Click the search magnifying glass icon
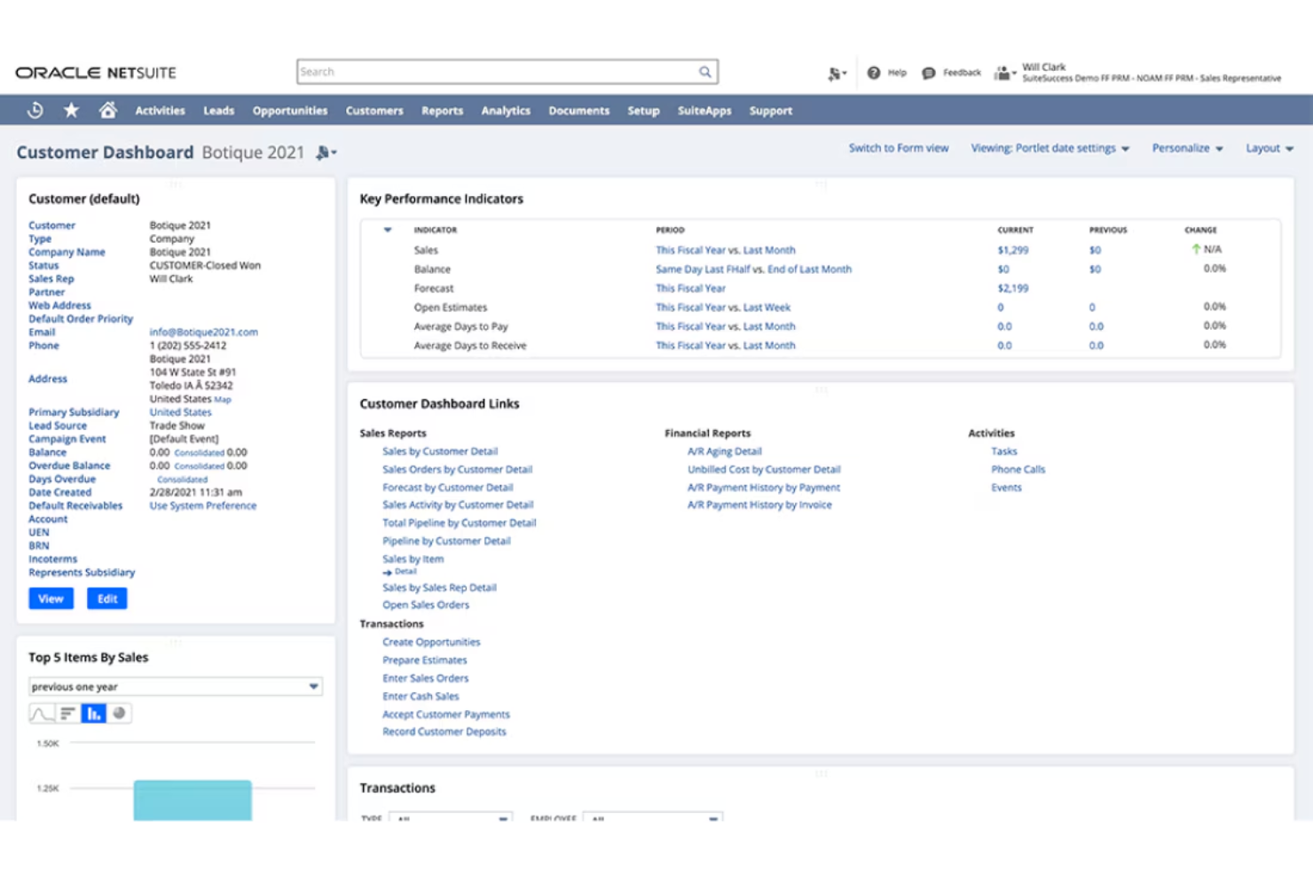Viewport: 1313px width, 875px height. (x=704, y=71)
